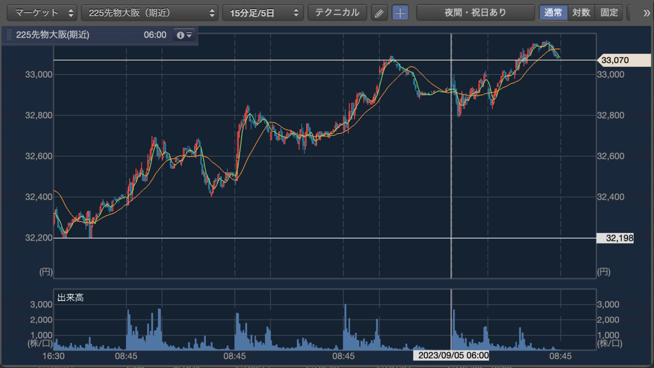Open the 225先物大阪（期近） symbol selector
Screen dimensions: 654x368
[x=150, y=13]
